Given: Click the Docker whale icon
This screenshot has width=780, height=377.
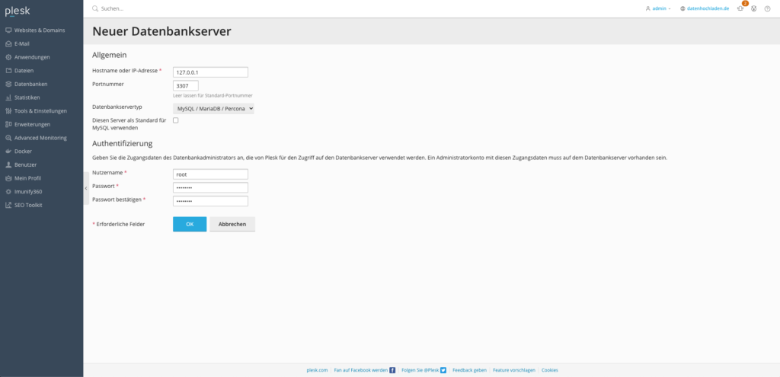Looking at the screenshot, I should pos(8,152).
